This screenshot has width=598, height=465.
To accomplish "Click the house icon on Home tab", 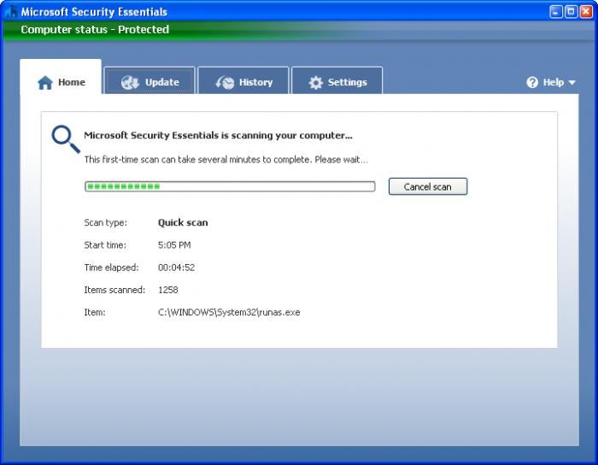I will tap(45, 82).
